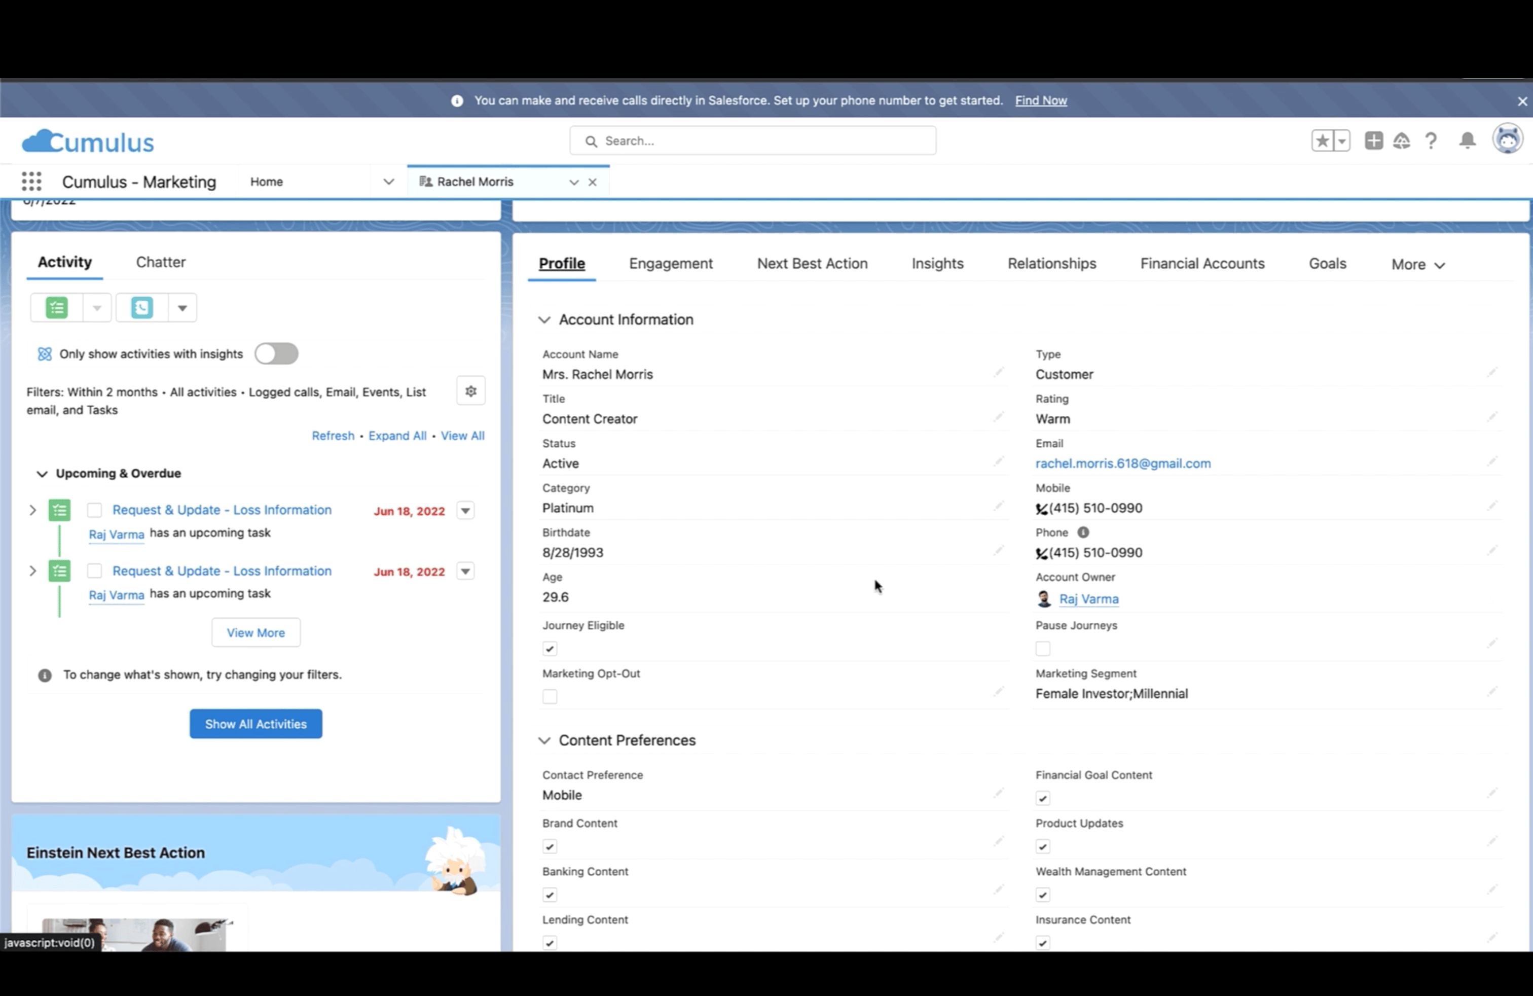Click Show All Activities button

click(255, 724)
